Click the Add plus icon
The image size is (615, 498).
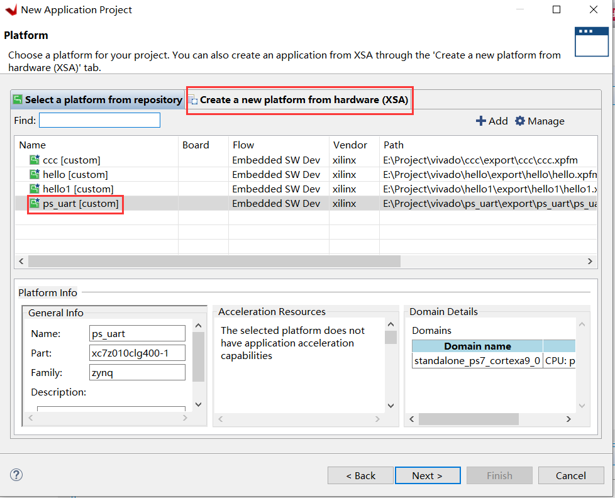click(480, 121)
